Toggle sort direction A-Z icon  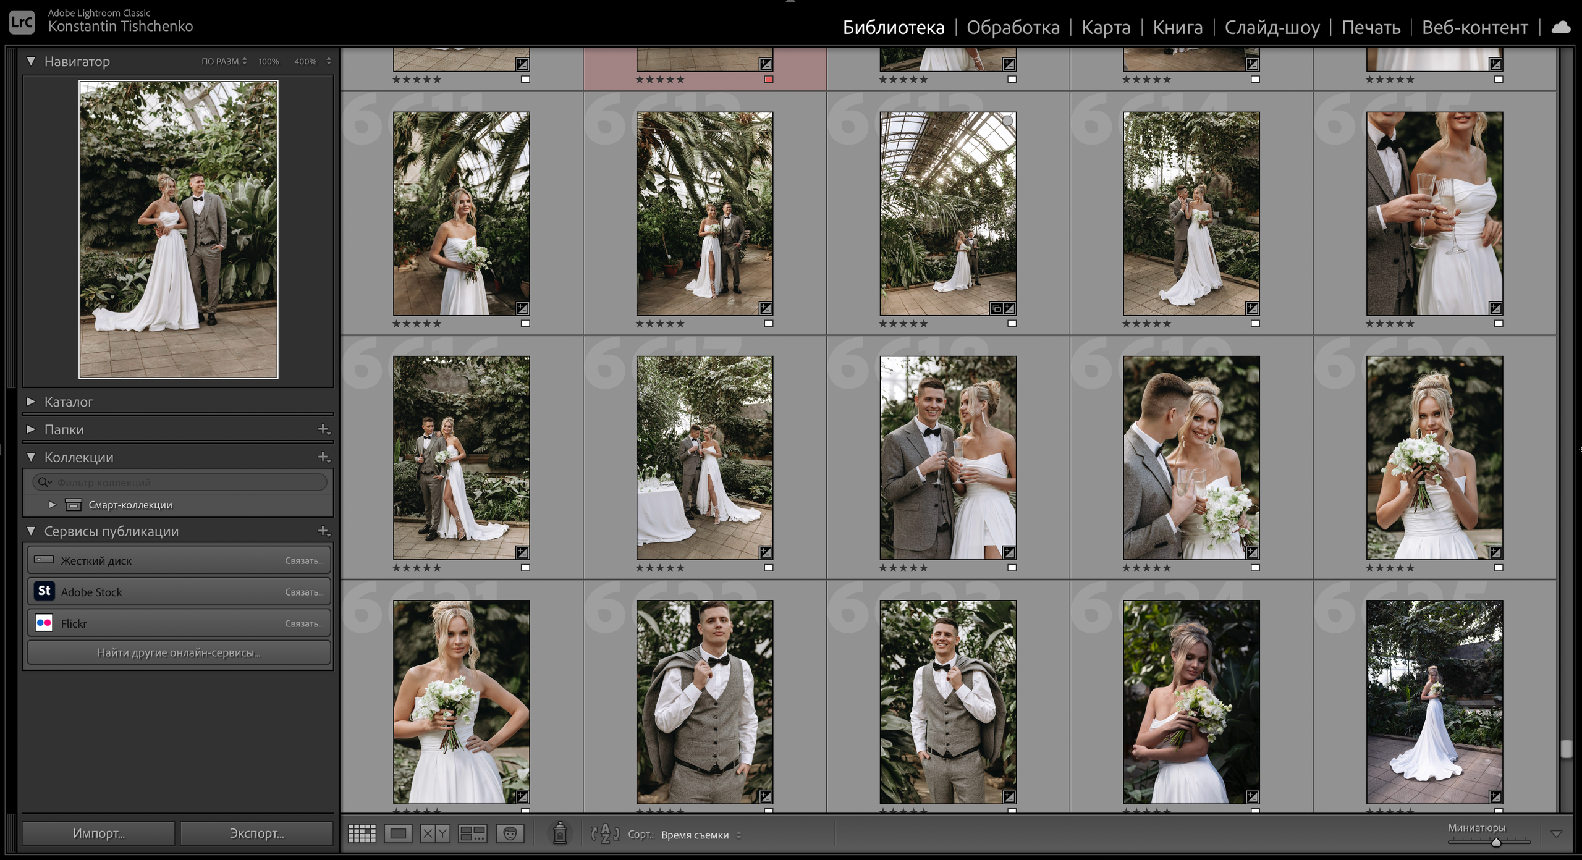coord(605,833)
